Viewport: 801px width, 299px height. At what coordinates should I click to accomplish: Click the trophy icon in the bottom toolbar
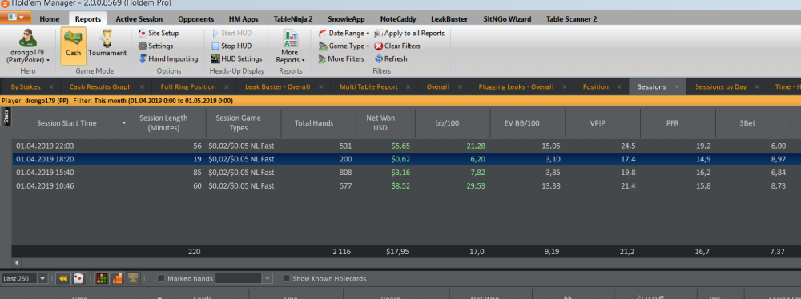[x=133, y=278]
